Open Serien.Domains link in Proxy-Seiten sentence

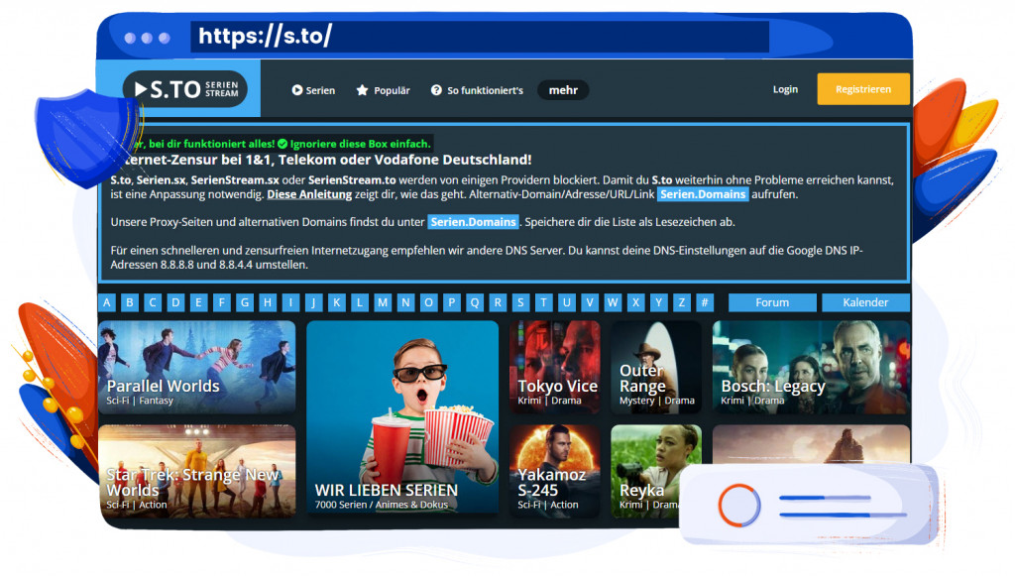(x=473, y=222)
